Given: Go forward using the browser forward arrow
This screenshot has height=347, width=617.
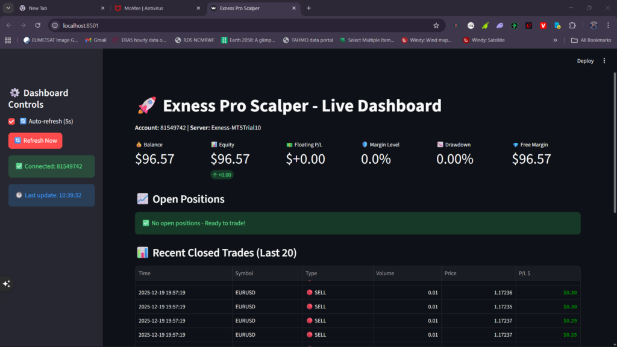Looking at the screenshot, I should pyautogui.click(x=23, y=25).
